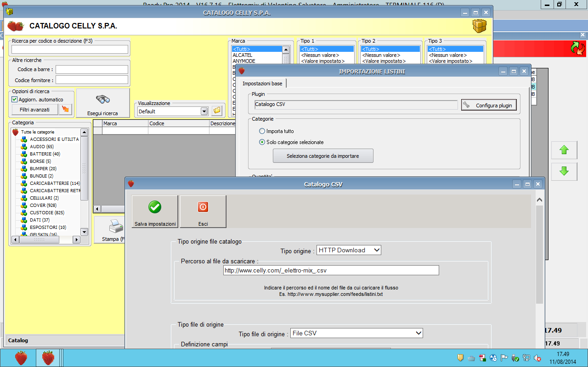Click Seleziona categorie da importare button
Screen dimensions: 588x367
coord(323,156)
